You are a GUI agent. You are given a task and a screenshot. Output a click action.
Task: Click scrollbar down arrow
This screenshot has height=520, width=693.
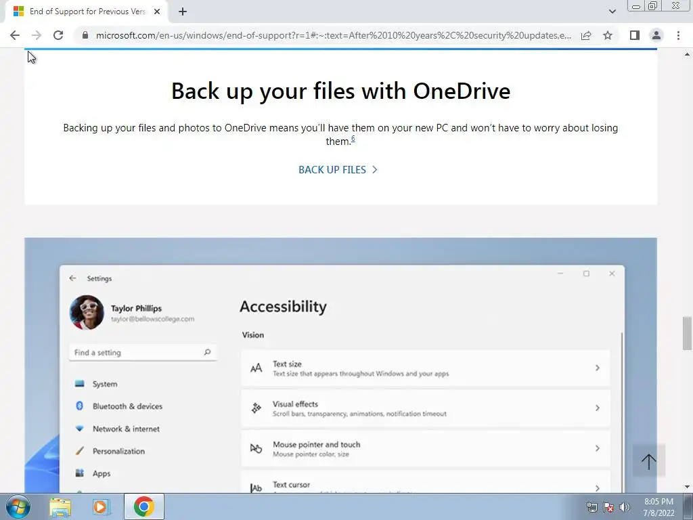[687, 487]
